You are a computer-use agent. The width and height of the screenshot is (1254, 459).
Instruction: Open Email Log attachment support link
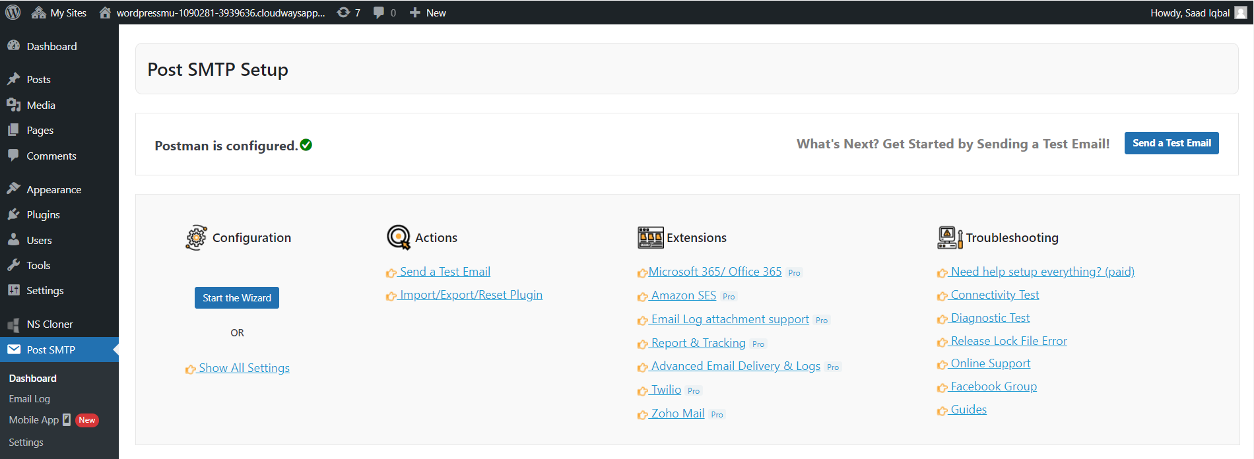[x=730, y=319]
